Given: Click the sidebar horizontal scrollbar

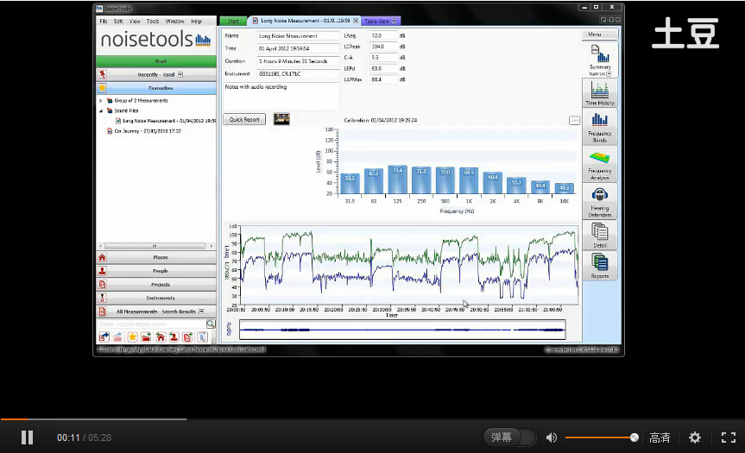Looking at the screenshot, I should click(156, 246).
